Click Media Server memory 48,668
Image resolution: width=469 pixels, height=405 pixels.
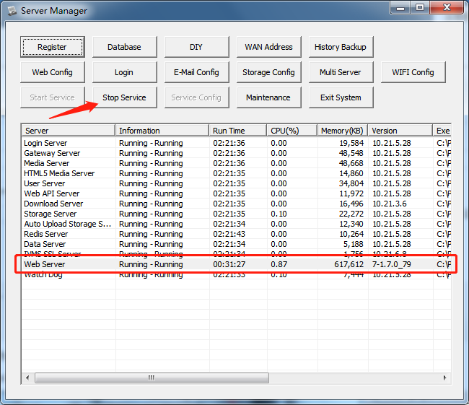[351, 163]
